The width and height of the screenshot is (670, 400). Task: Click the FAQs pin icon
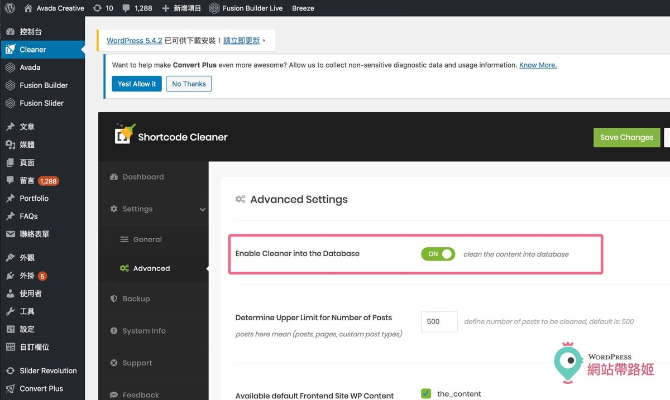point(10,216)
